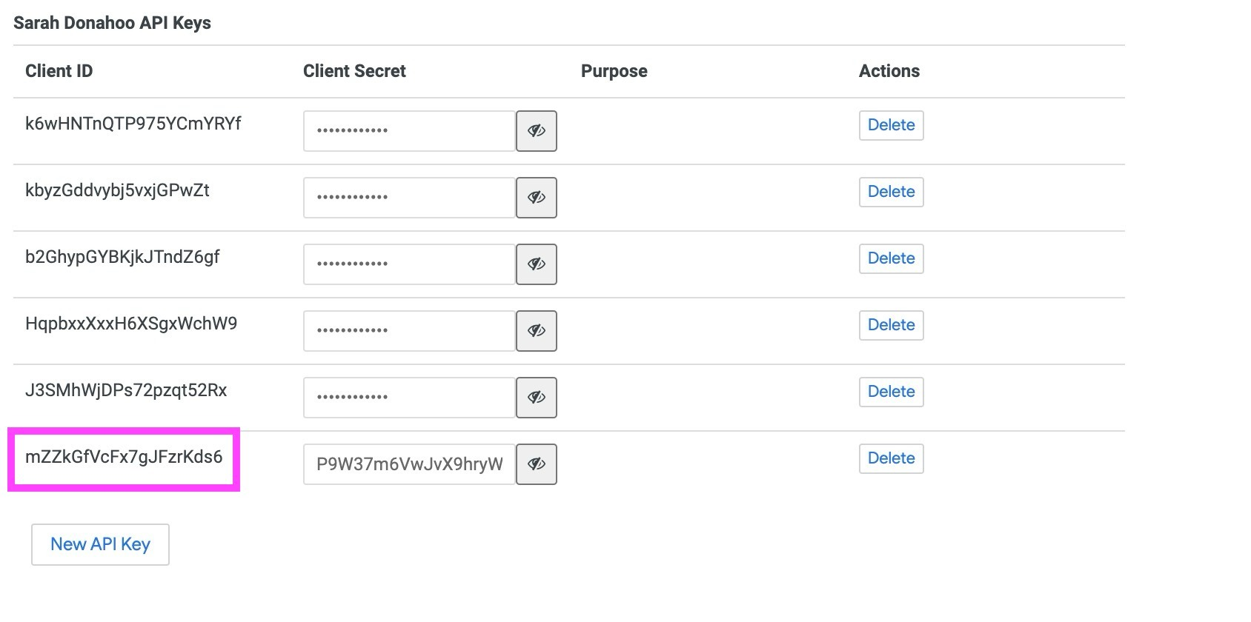This screenshot has width=1251, height=622.
Task: Click the masked secret field for J3SMhWjDPs72pzqt52Rx
Action: [409, 398]
